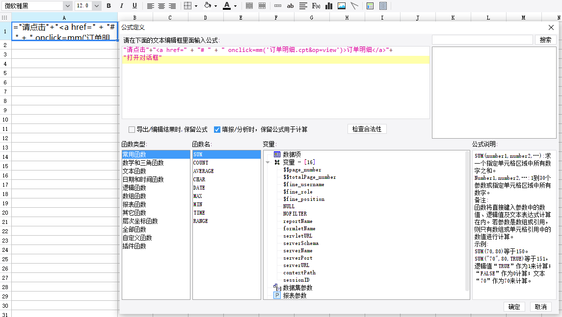Cancel with 取消 button

[x=541, y=307]
